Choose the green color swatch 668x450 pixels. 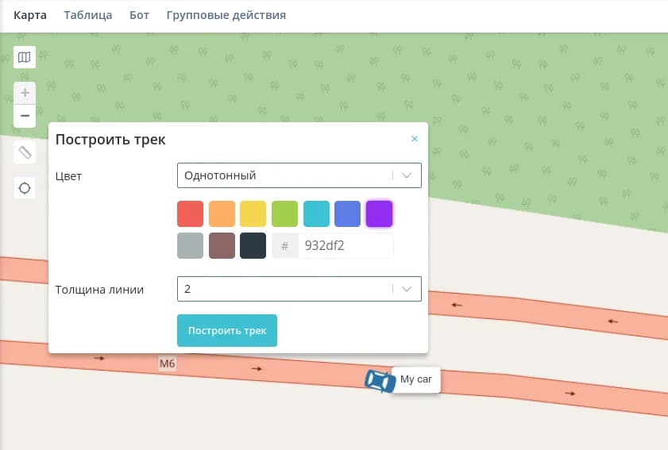(x=284, y=214)
